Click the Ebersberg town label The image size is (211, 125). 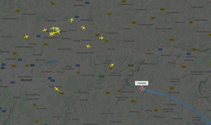tap(84, 93)
